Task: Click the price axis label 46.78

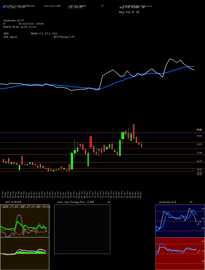Action: click(x=199, y=161)
